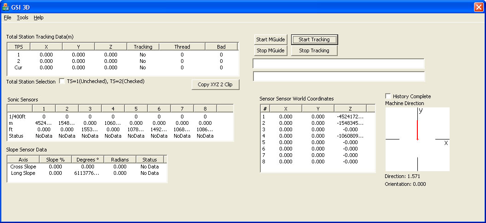Select the Cur row in Tracking Data
The width and height of the screenshot is (486, 223).
(x=123, y=67)
